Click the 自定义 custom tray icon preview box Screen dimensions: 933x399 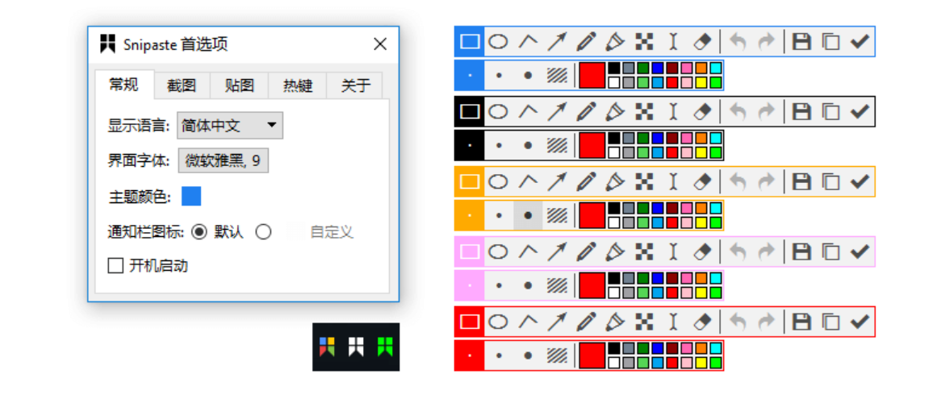[x=295, y=232]
